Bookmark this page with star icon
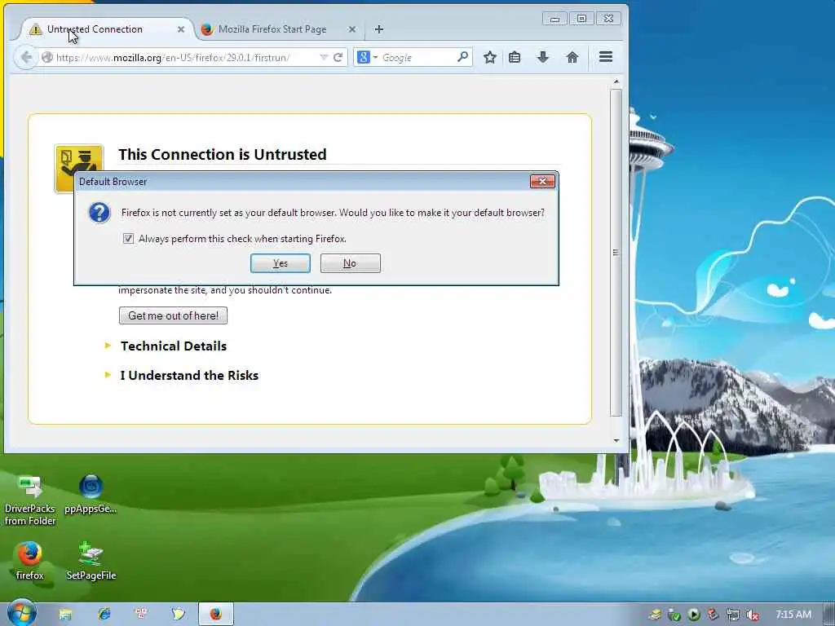This screenshot has width=835, height=626. 490,57
